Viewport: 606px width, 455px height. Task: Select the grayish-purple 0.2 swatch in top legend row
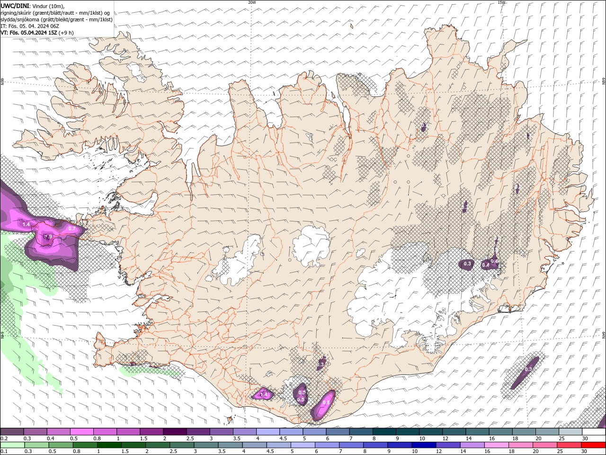12,432
